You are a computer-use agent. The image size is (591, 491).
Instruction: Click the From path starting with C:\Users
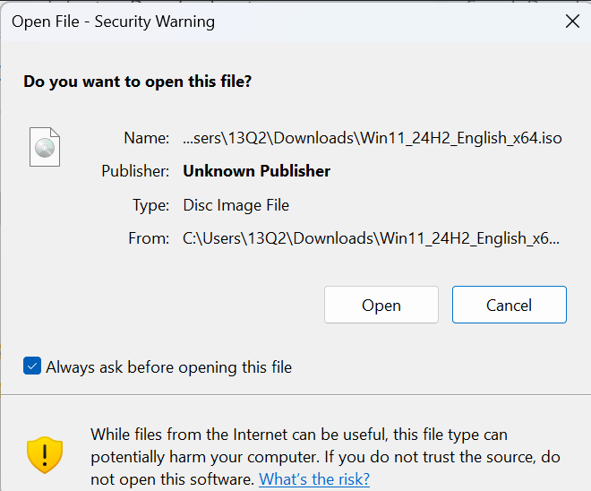pyautogui.click(x=372, y=238)
